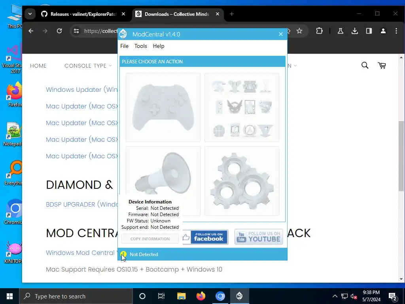Open the Notepad++ desktop shortcut
Screen dimensions: 405x304
(13, 134)
